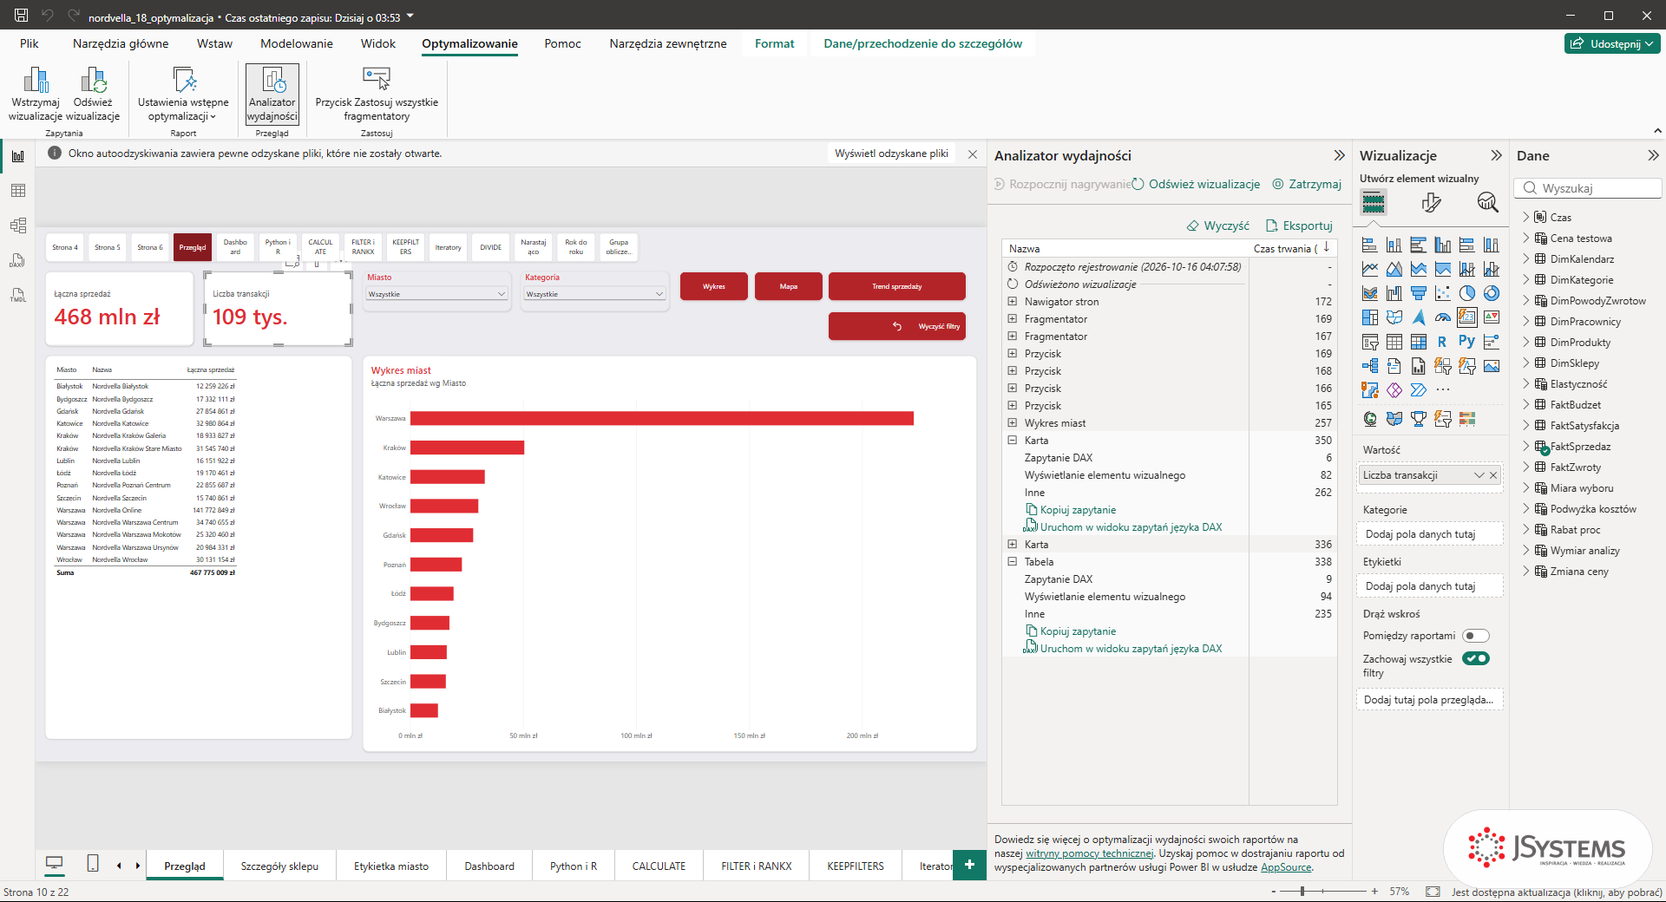Click the Wyszukaj search field
The width and height of the screenshot is (1666, 902).
coord(1588,188)
